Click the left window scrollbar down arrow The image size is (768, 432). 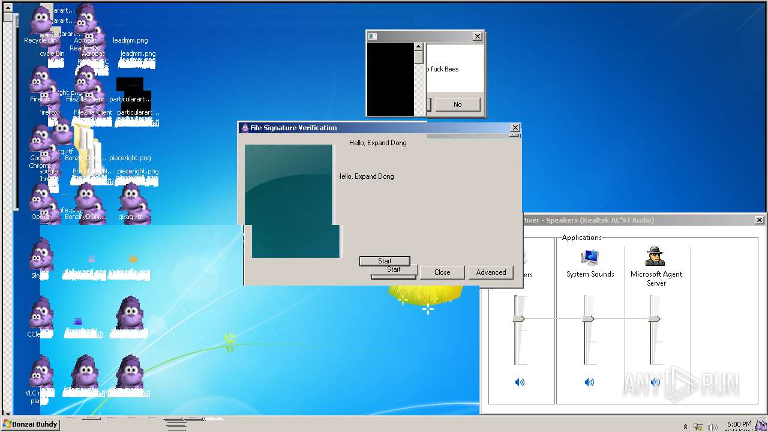click(x=7, y=413)
